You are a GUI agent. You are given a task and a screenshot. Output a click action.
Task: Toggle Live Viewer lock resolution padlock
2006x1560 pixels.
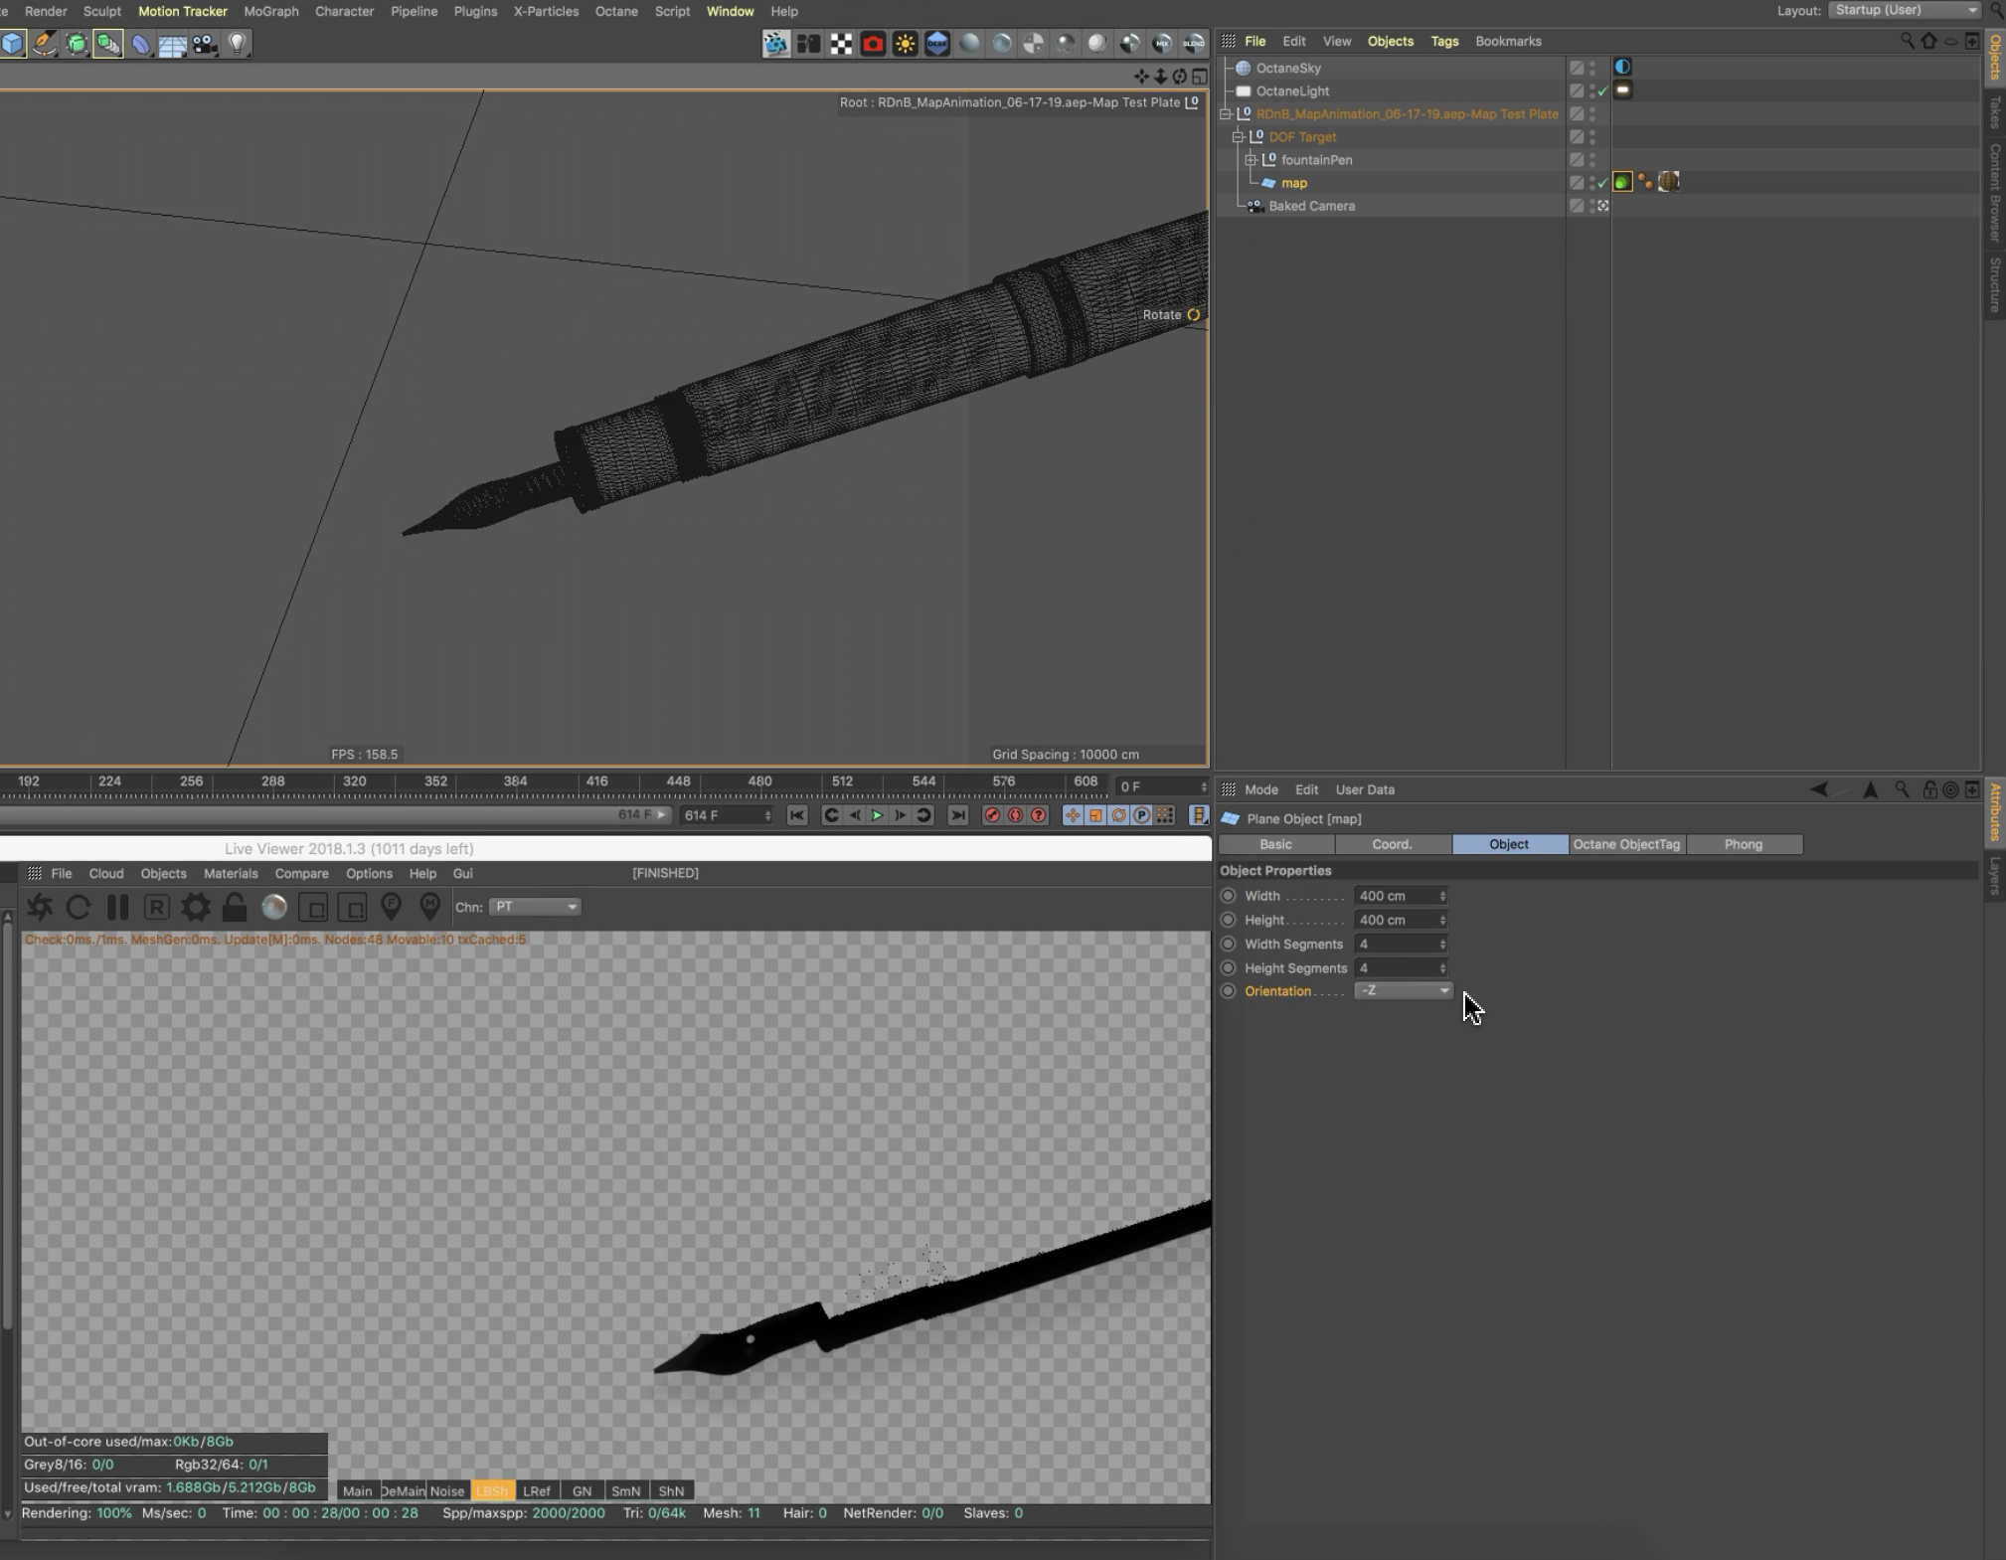(235, 907)
